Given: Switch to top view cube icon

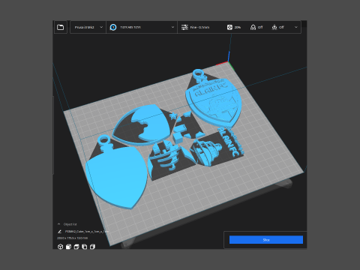Looking at the screenshot, I should 76,247.
